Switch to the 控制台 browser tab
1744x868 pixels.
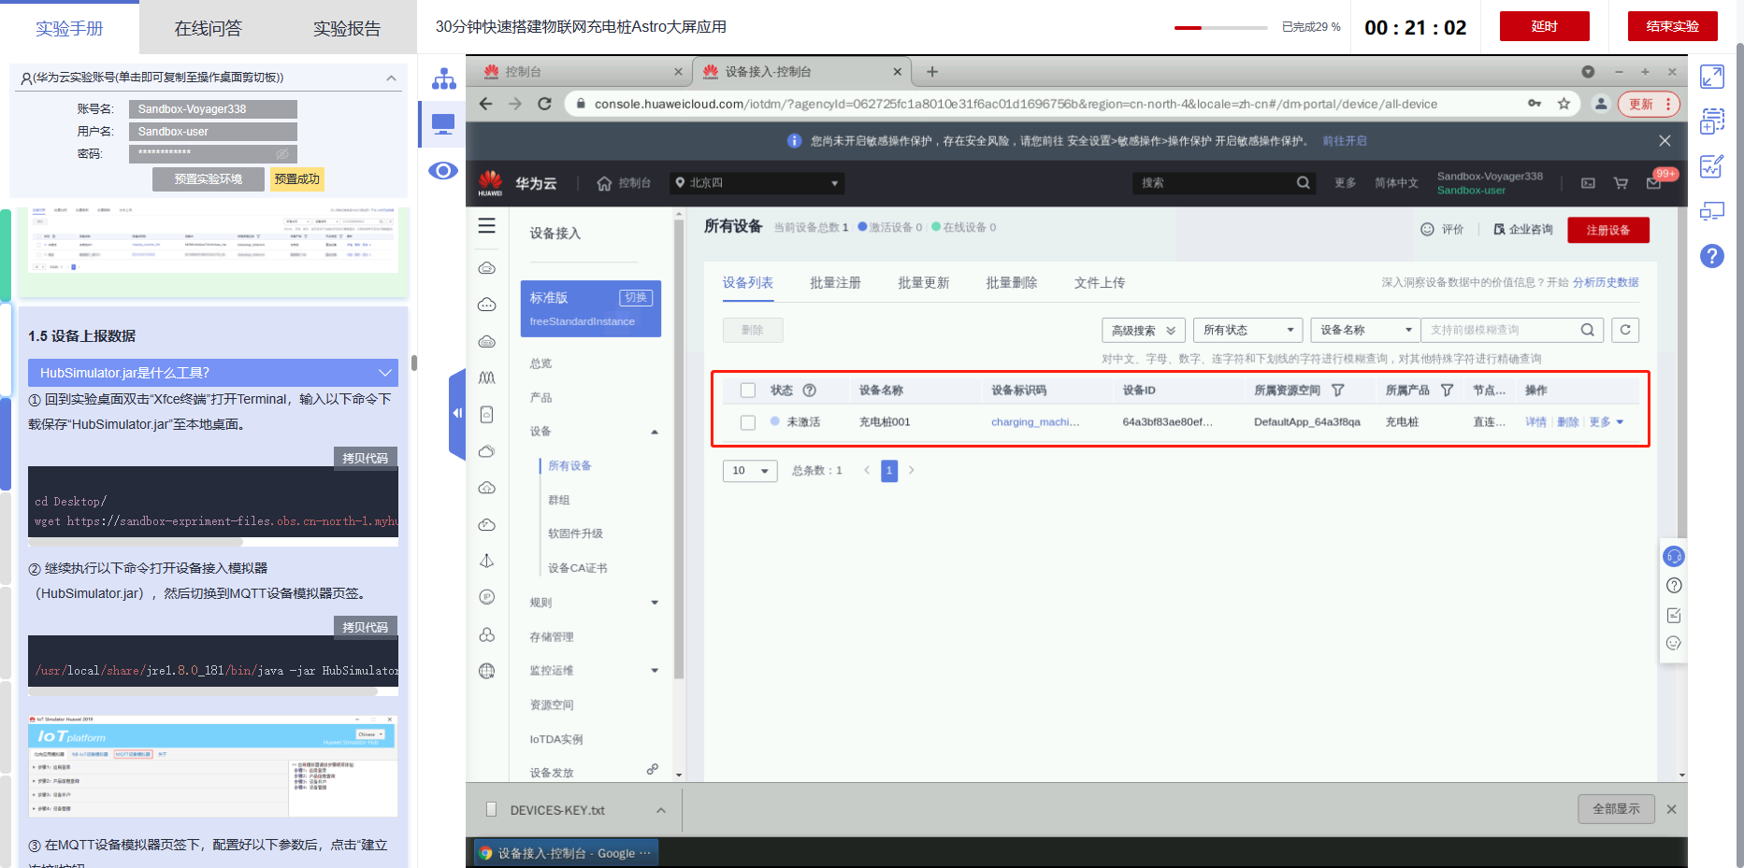coord(581,72)
